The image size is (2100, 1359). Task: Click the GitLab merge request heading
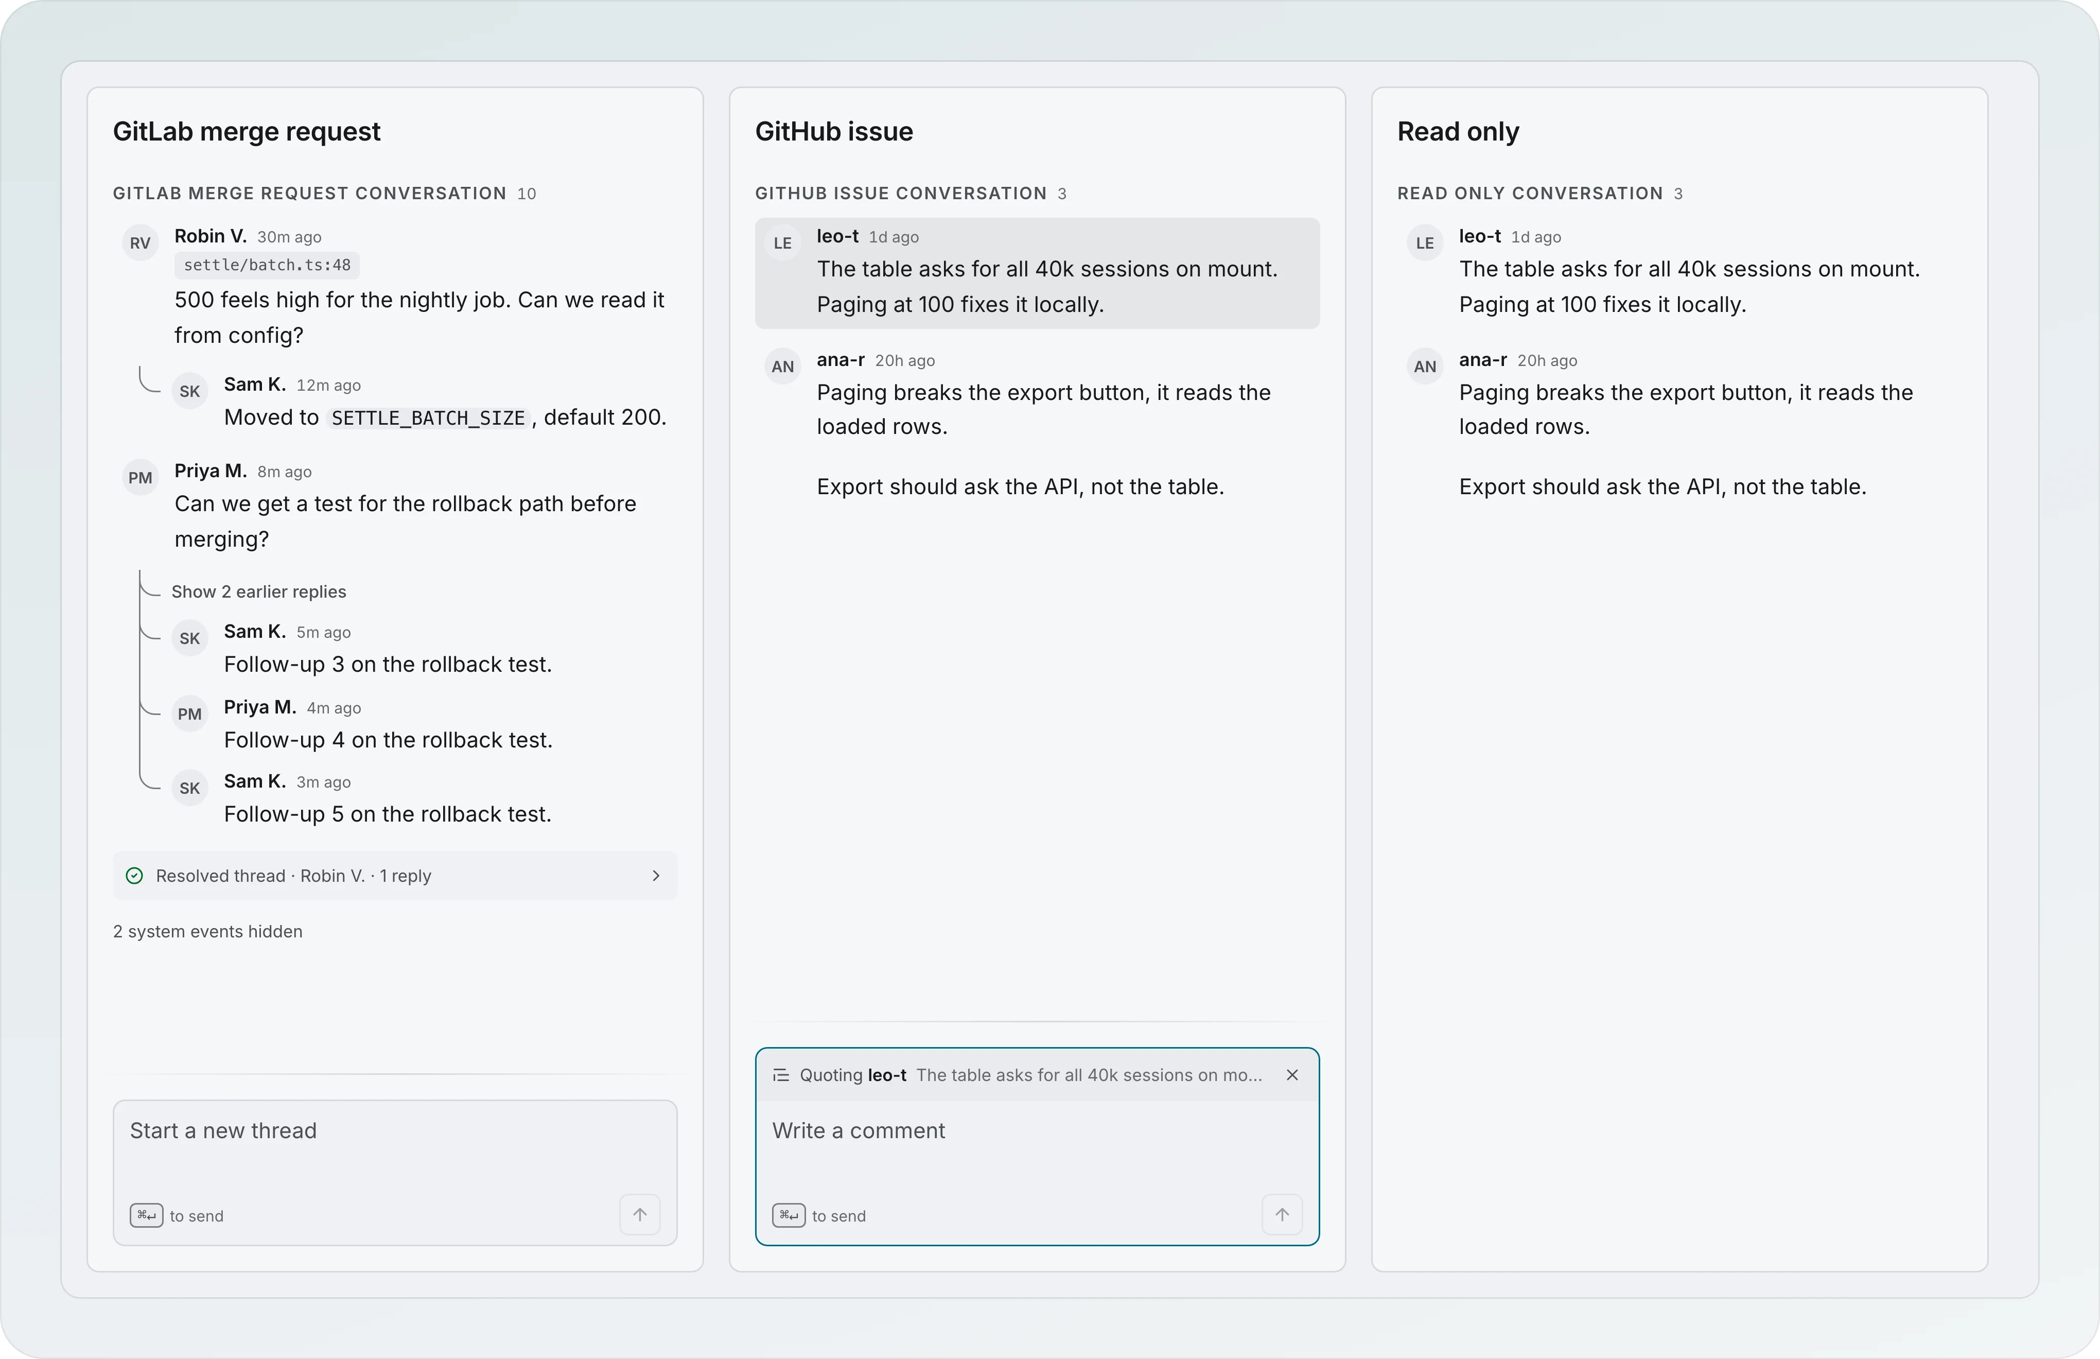pos(246,131)
